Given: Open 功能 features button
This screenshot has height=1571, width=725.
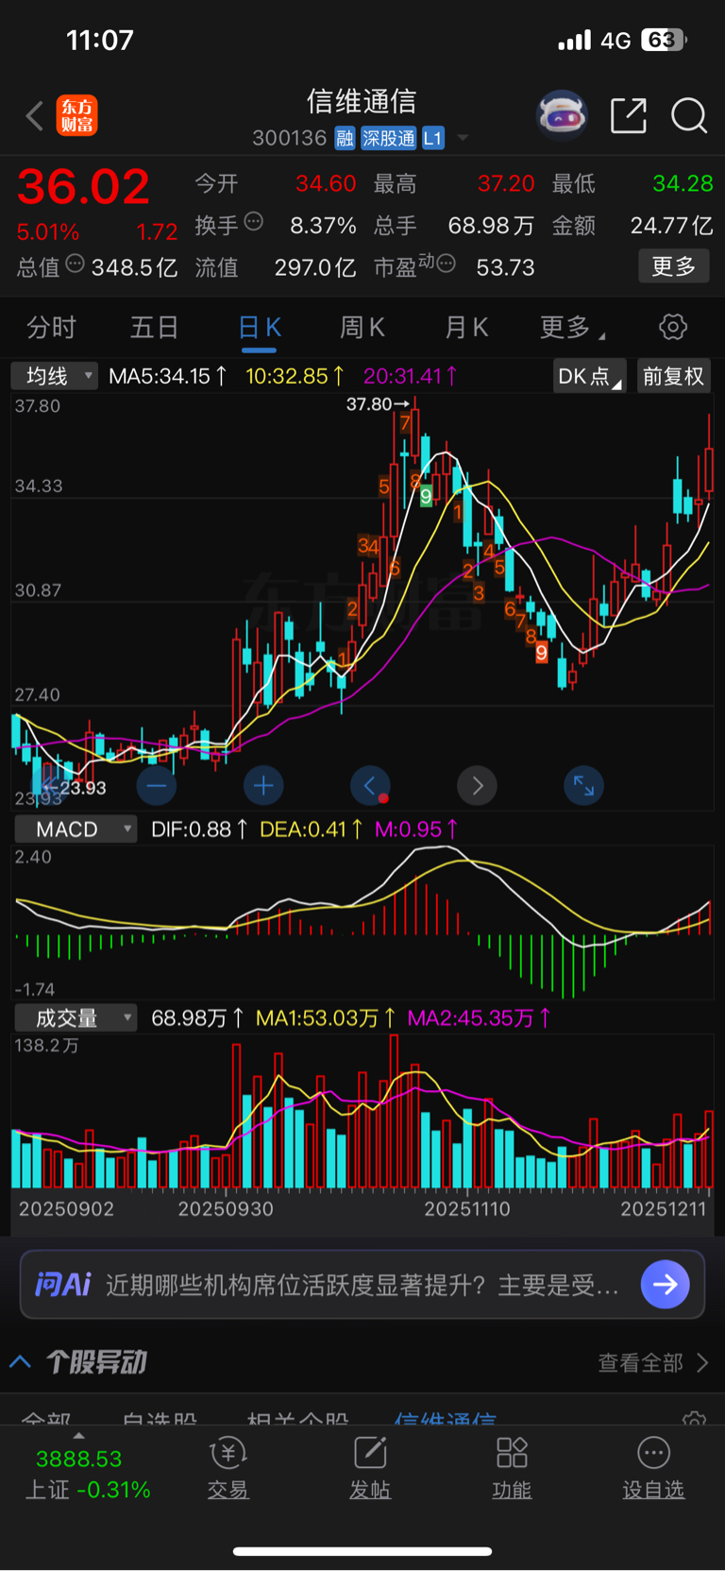Looking at the screenshot, I should (512, 1469).
